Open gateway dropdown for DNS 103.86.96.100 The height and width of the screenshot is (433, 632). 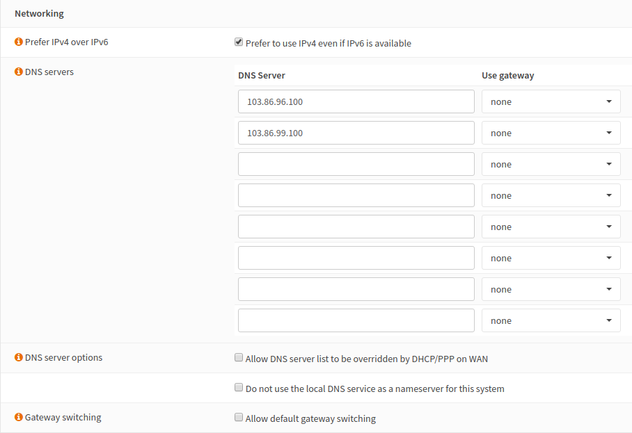tap(551, 101)
